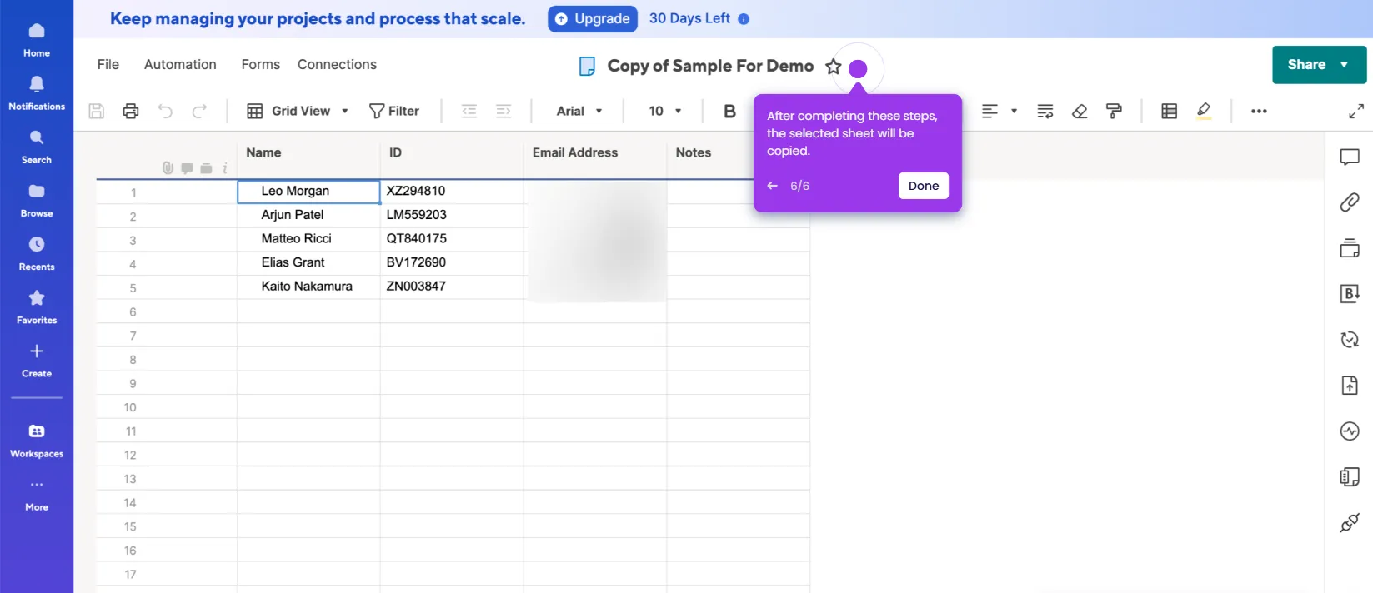
Task: Click the sheet icon beside title
Action: (587, 67)
